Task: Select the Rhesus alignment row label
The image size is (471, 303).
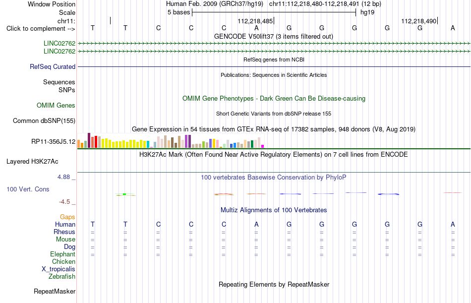Action: point(64,232)
